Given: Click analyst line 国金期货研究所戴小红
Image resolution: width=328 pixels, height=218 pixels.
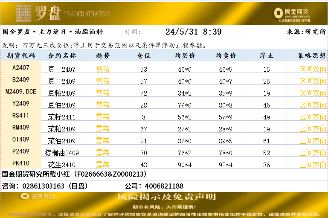Looking at the screenshot, I should [x=75, y=174].
